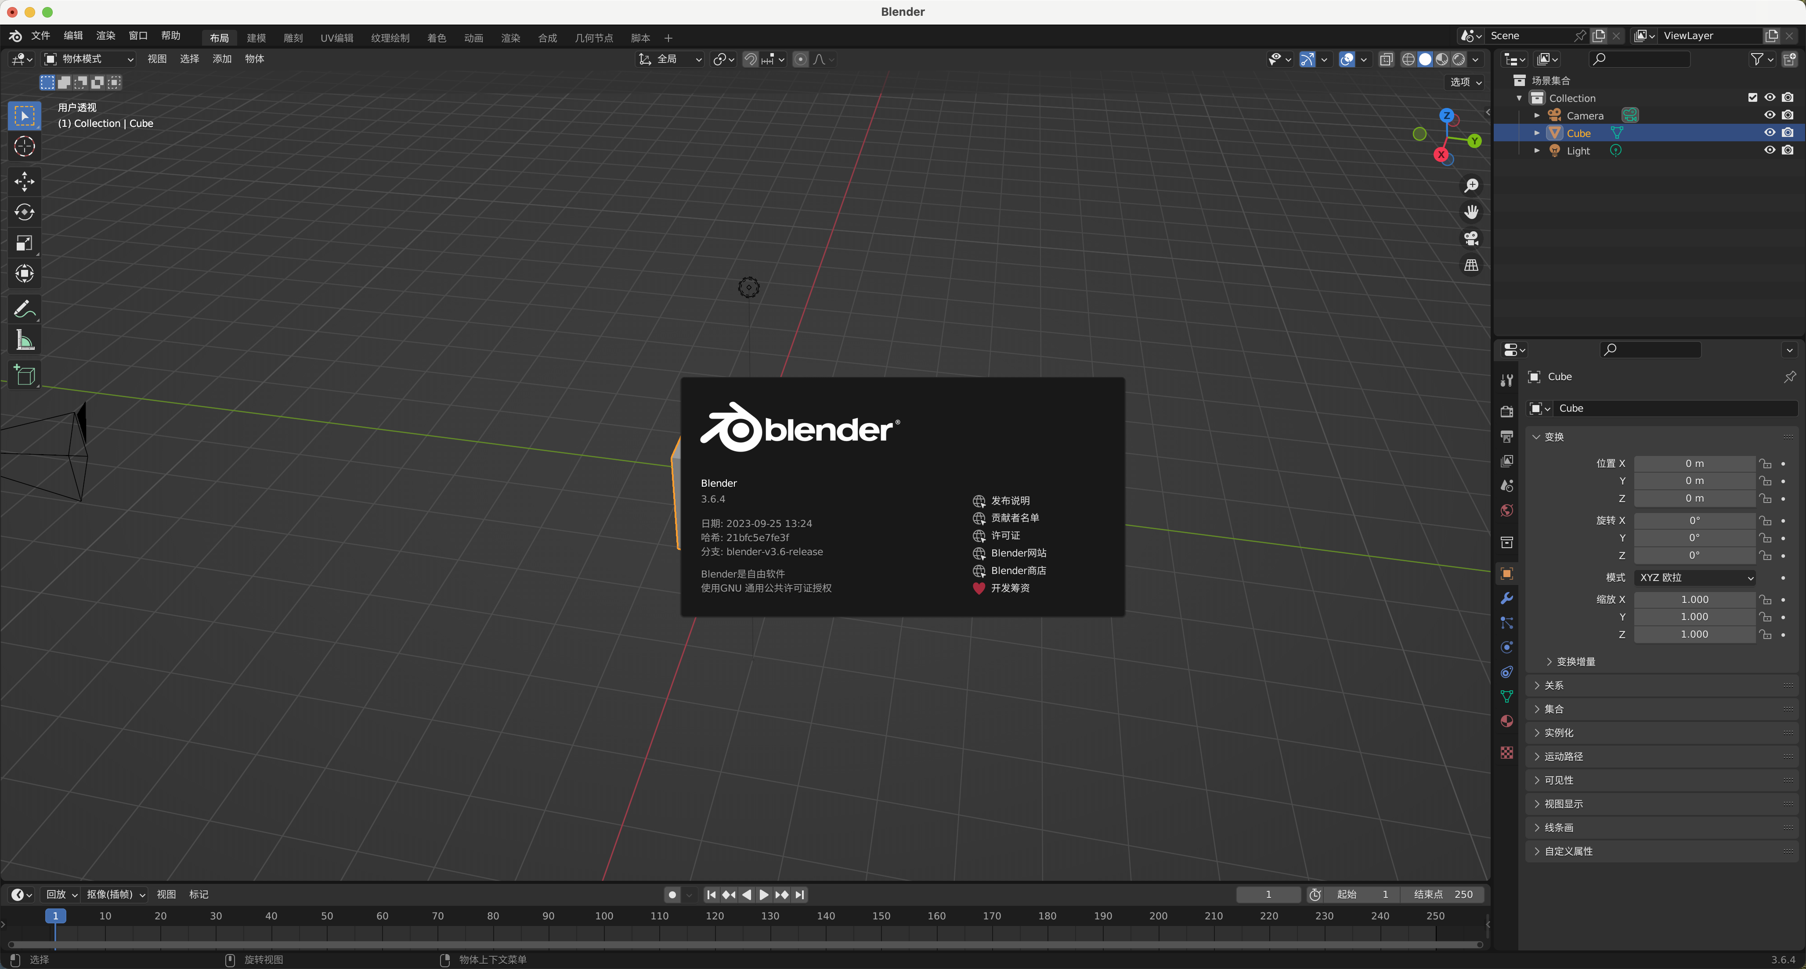Open the View Layer properties tab
The height and width of the screenshot is (969, 1806).
pyautogui.click(x=1506, y=461)
